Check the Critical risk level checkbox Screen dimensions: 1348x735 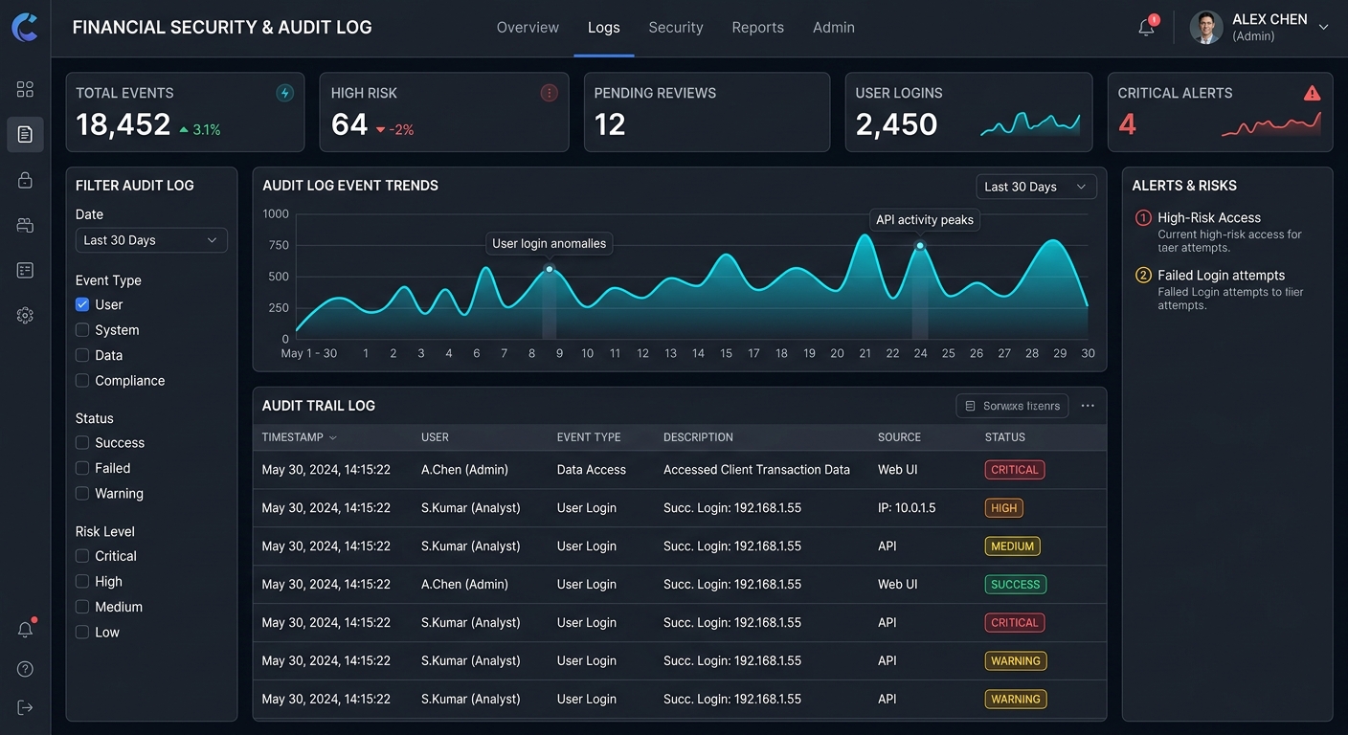[x=82, y=556]
